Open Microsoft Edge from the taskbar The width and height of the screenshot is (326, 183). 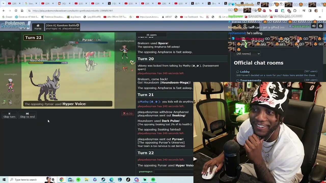point(112,180)
